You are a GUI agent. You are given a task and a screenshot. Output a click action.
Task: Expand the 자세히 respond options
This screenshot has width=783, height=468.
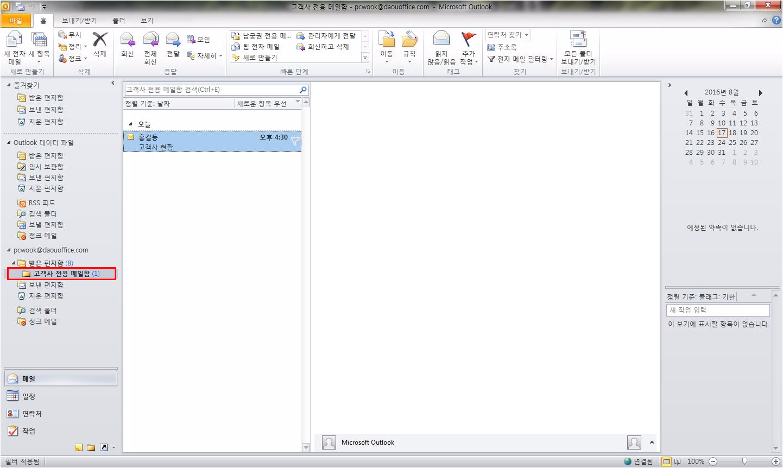(205, 56)
